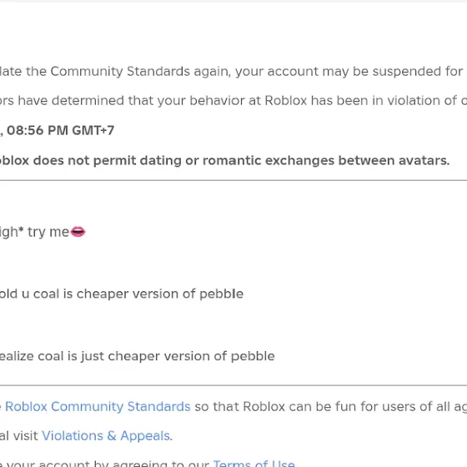Click 'so that Roblox can be fun' text

click(330, 407)
